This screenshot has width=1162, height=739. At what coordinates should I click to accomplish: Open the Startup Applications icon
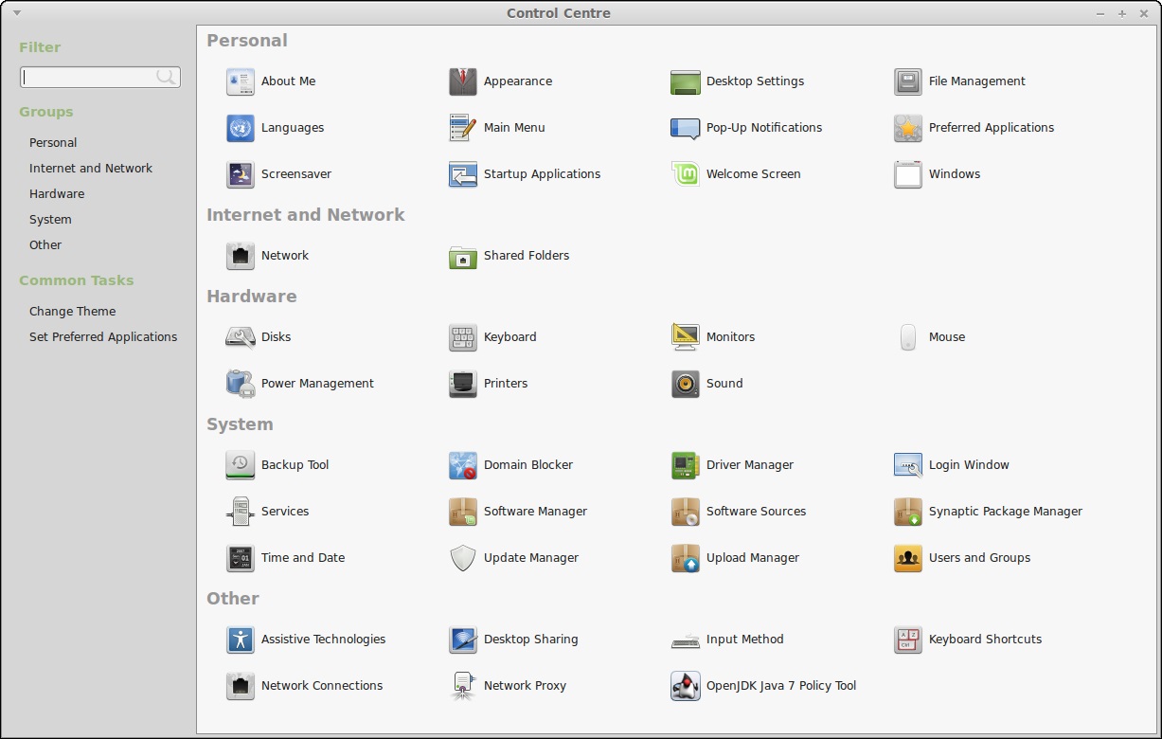tap(463, 174)
